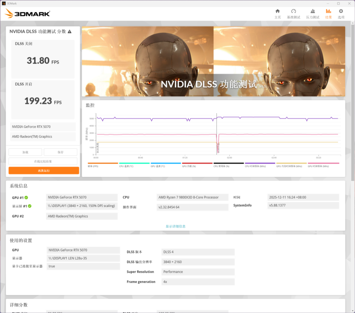
Task: Select the 结果 results chart icon
Action: pyautogui.click(x=328, y=12)
